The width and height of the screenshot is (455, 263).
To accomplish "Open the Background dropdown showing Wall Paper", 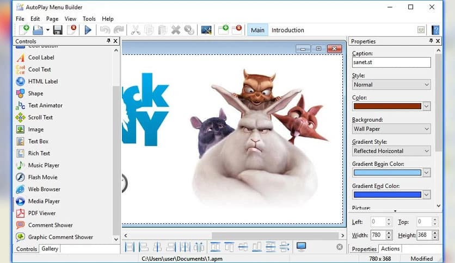I will coord(391,129).
